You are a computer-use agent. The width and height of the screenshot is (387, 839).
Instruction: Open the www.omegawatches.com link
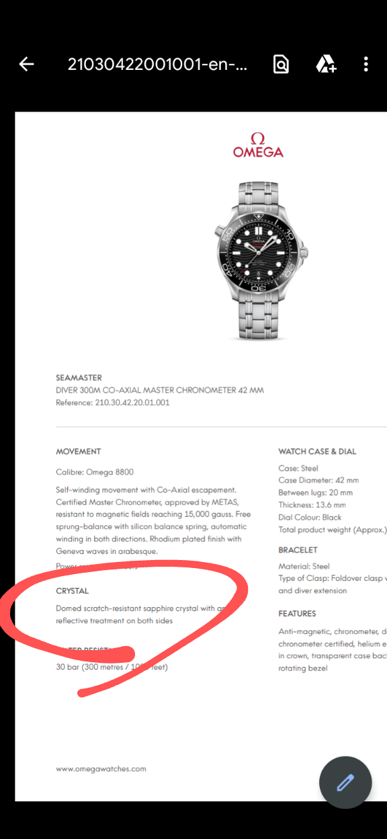(101, 768)
